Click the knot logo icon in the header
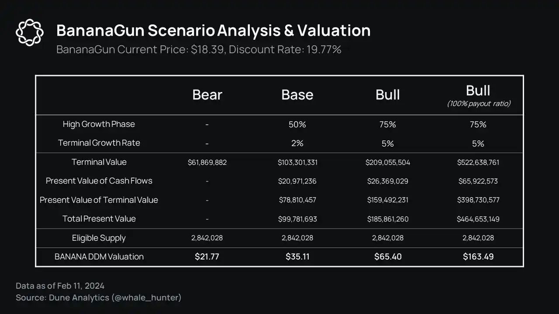The height and width of the screenshot is (314, 559). click(x=30, y=32)
